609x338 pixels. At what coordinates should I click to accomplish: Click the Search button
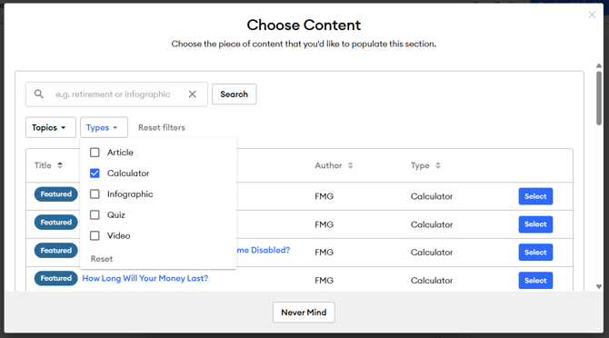(234, 94)
